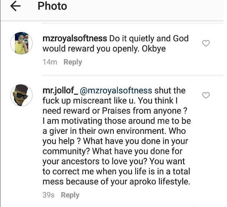Screen dimensions: 227x207
Task: Open the @mzroyalsoftness mention in the reply
Action: [x=116, y=91]
